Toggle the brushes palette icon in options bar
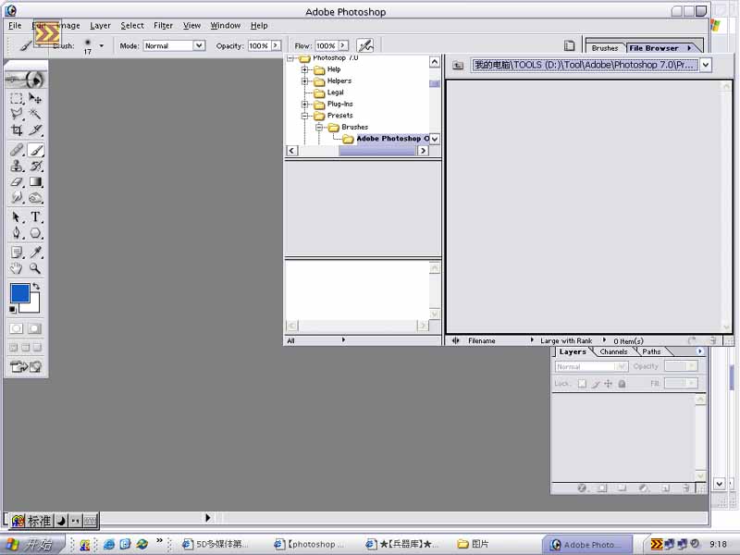The image size is (740, 555). pos(570,45)
